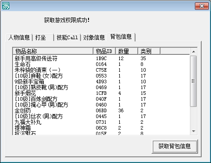211x163 pixels.
Task: Click the 获取游戏权限成功! status text
Action: pos(67,20)
